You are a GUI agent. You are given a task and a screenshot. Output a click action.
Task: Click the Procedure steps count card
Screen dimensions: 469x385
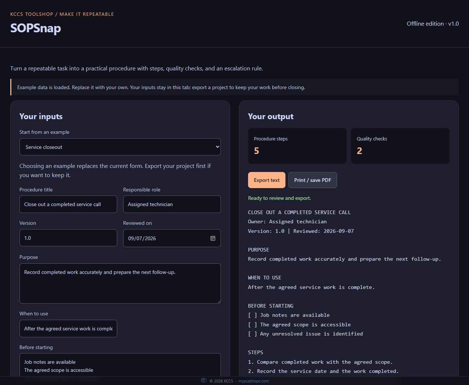click(x=297, y=146)
